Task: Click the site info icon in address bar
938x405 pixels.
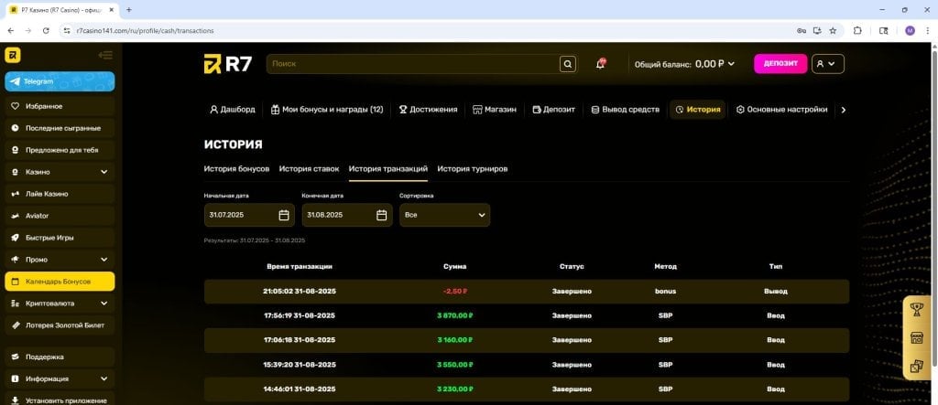Action: 67,30
